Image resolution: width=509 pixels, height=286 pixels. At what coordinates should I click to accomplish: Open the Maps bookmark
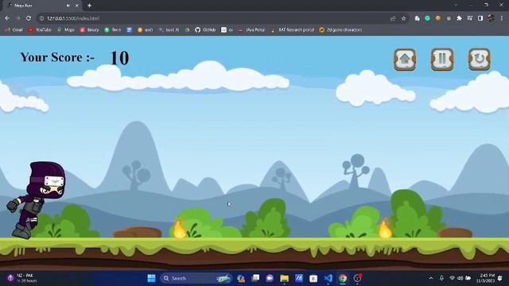66,30
